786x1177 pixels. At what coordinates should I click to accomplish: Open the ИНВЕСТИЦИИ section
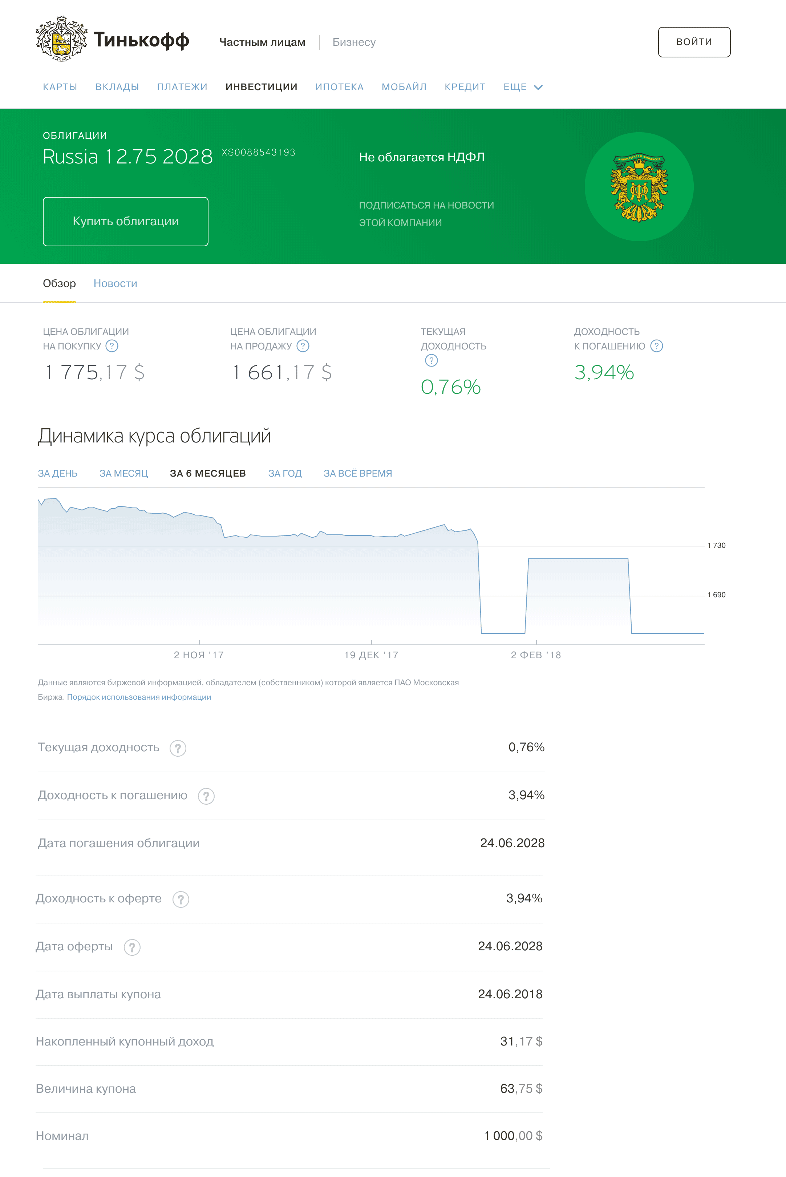(261, 87)
